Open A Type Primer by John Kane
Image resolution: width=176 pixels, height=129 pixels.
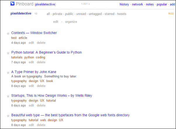[34, 72]
